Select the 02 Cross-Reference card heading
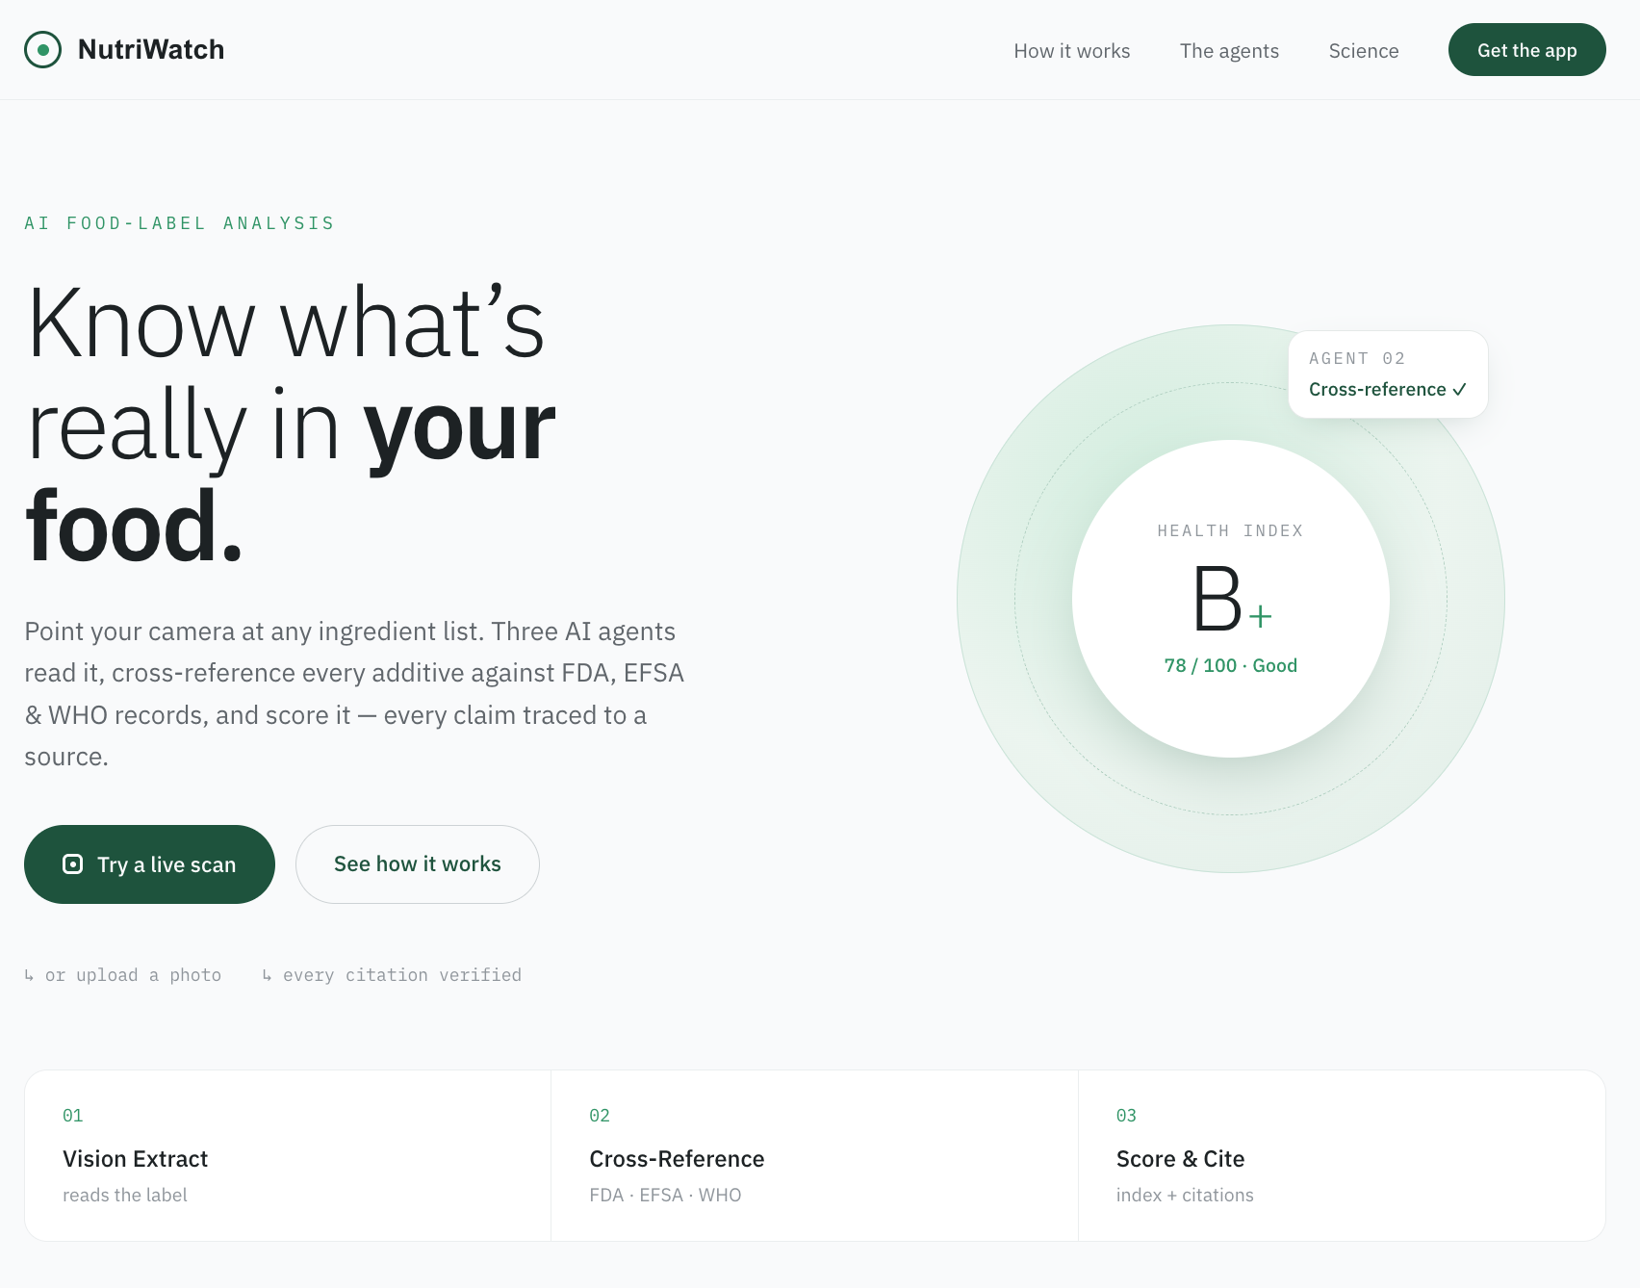The width and height of the screenshot is (1640, 1288). pyautogui.click(x=677, y=1159)
